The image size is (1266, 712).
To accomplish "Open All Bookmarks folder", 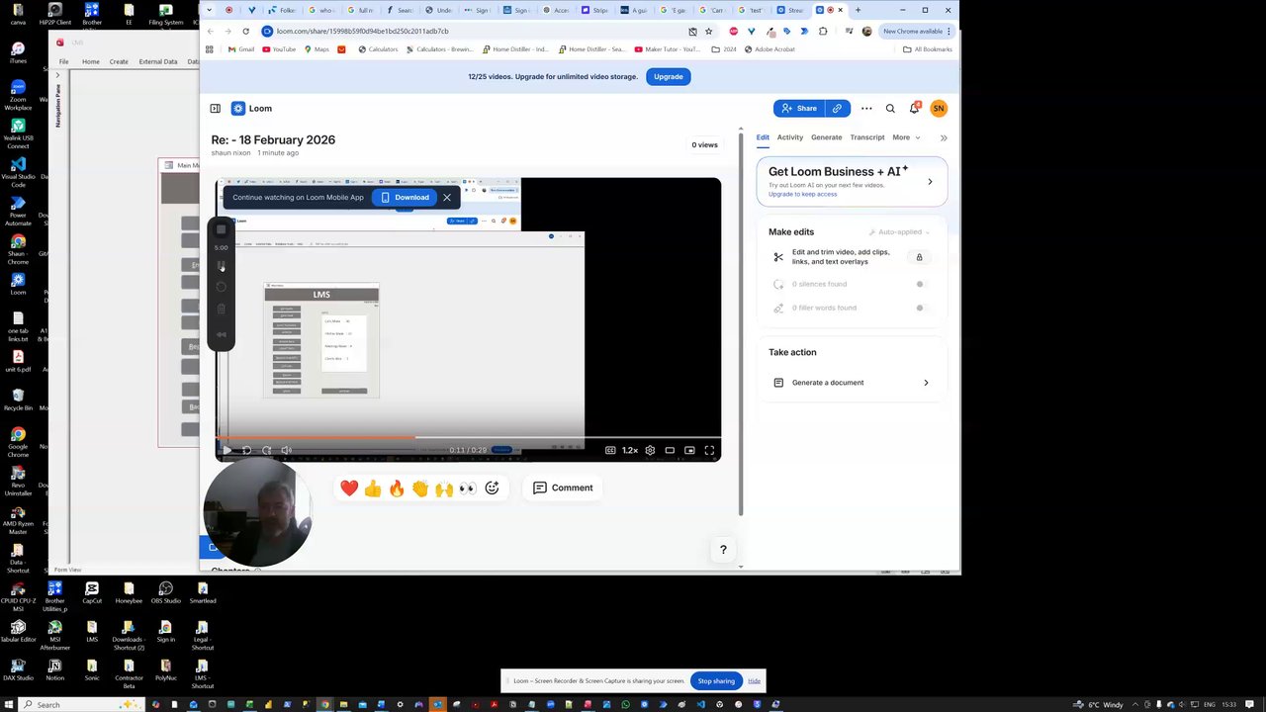I will [928, 49].
